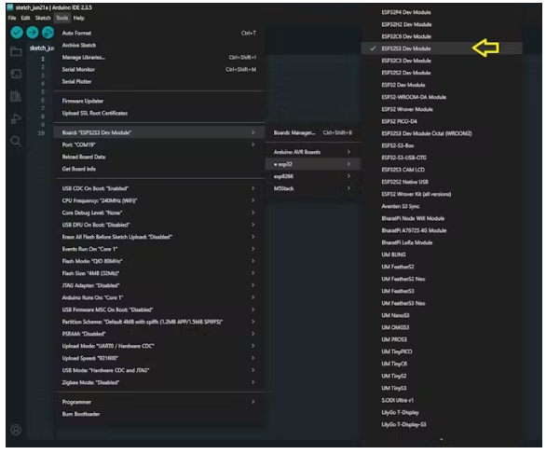546x454 pixels.
Task: Expand Zigbee Mode option
Action: pos(158,382)
